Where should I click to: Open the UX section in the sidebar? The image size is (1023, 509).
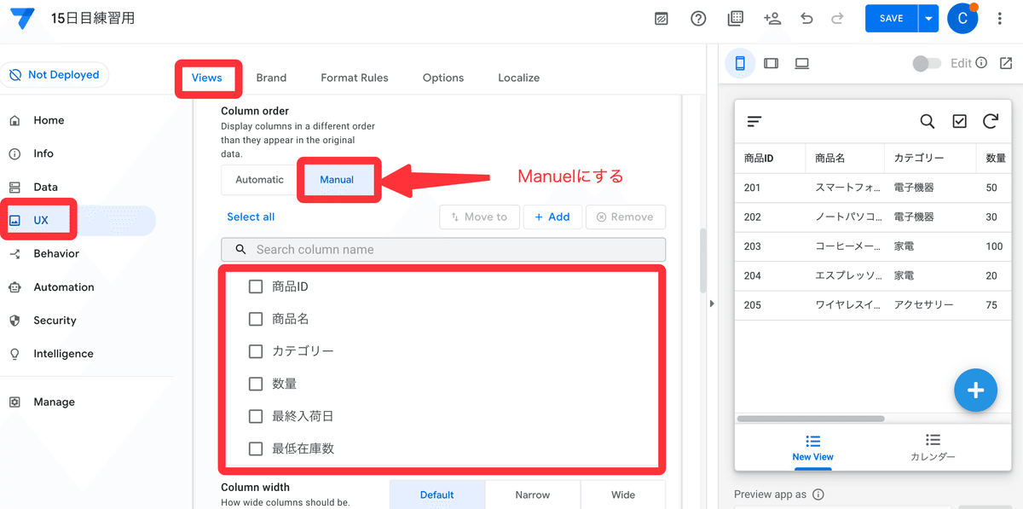(x=38, y=220)
